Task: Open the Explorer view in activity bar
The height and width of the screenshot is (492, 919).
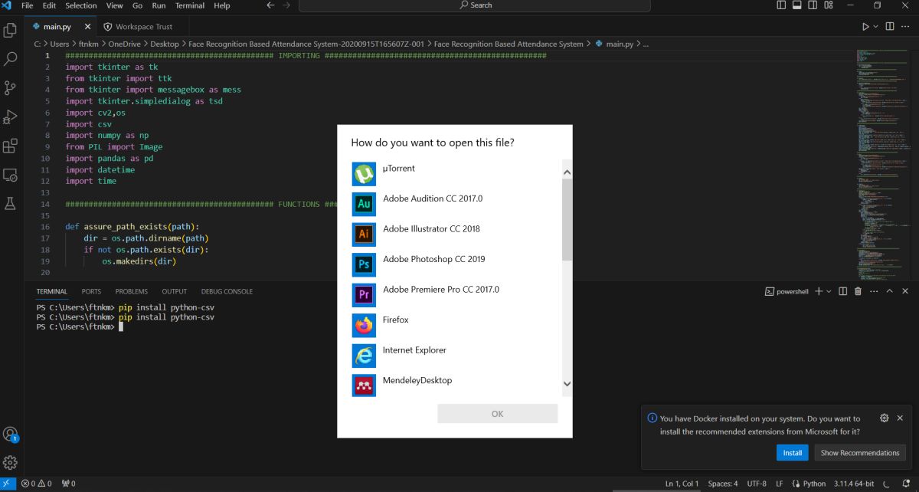Action: [11, 31]
